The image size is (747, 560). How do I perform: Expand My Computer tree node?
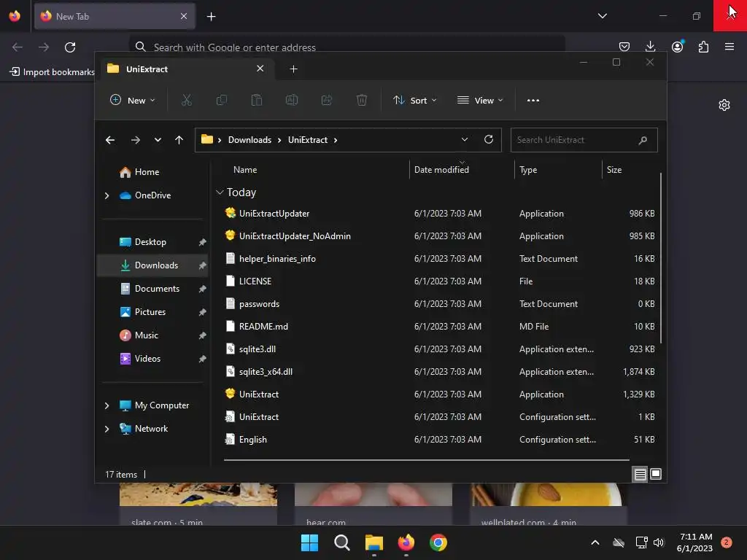107,405
